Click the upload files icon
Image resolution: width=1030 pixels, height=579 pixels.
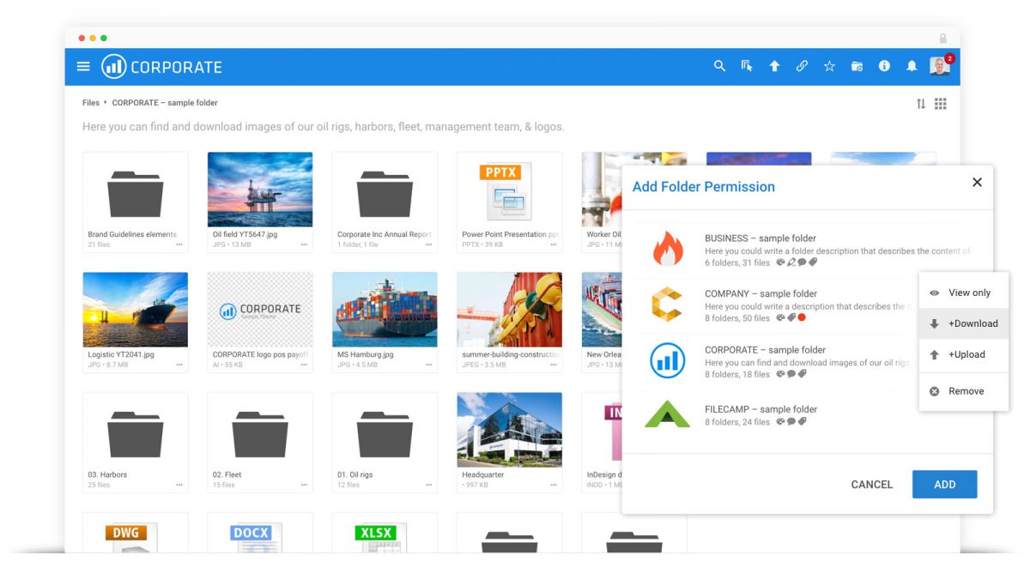774,65
